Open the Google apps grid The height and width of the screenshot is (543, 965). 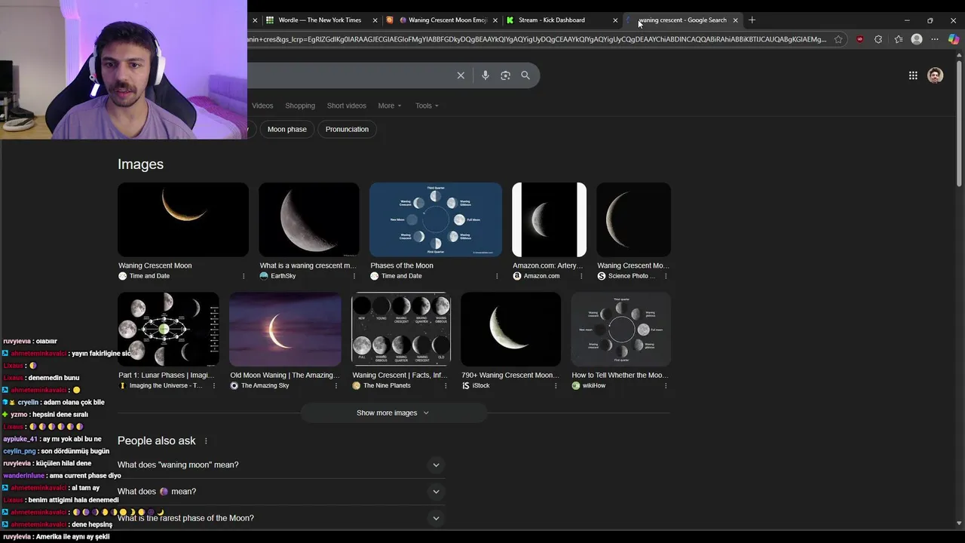click(913, 75)
